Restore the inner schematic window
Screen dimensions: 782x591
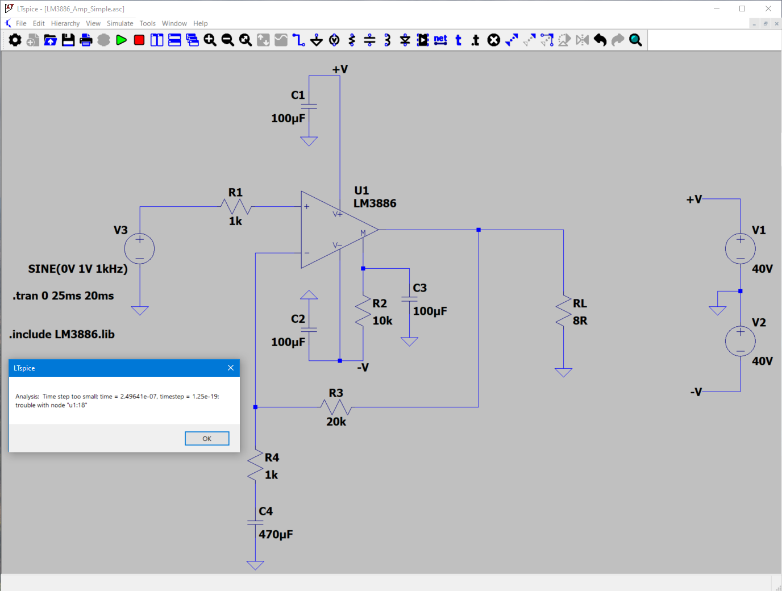[766, 23]
